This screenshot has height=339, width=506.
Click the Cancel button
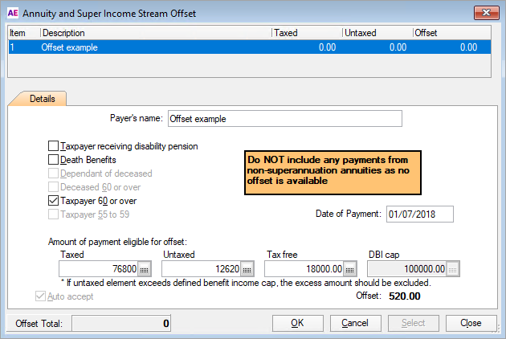pos(355,323)
